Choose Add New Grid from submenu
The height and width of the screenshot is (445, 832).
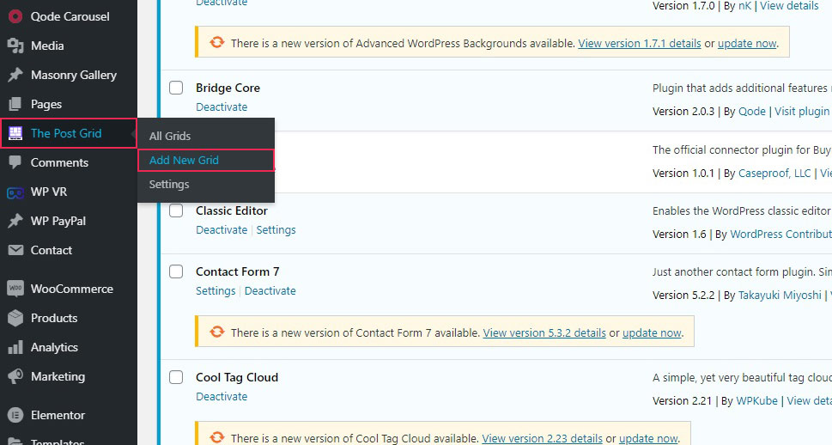click(184, 160)
